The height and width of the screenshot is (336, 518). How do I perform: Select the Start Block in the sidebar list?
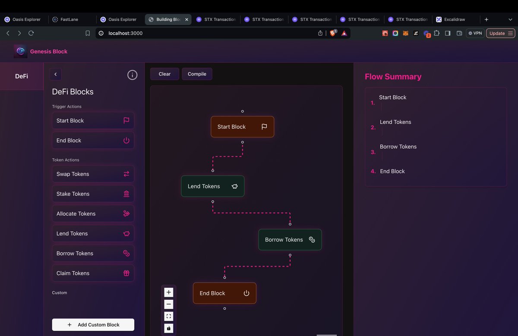pos(93,120)
